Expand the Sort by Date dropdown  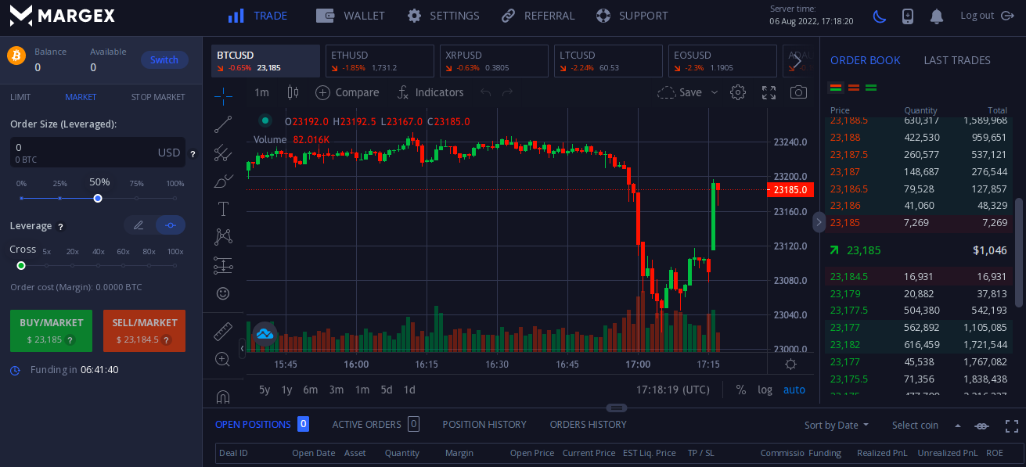(x=837, y=425)
